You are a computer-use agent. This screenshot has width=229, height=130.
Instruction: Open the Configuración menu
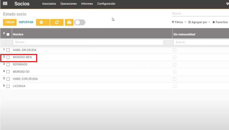click(106, 4)
